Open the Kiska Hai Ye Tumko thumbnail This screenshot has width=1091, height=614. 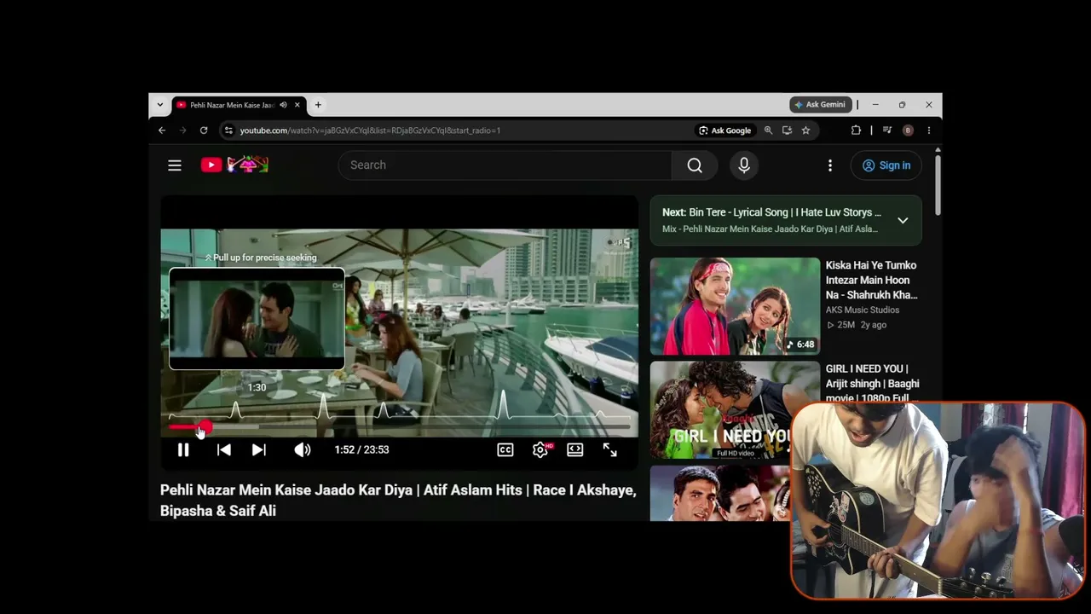[735, 306]
